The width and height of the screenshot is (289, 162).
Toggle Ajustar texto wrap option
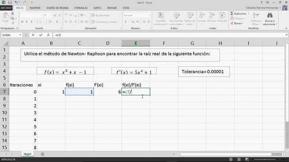click(100, 15)
